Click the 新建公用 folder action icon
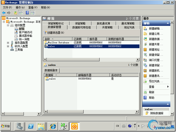This screenshot has width=176, height=132. pyautogui.click(x=145, y=34)
